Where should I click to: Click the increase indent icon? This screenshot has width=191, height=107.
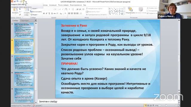tap(80, 9)
